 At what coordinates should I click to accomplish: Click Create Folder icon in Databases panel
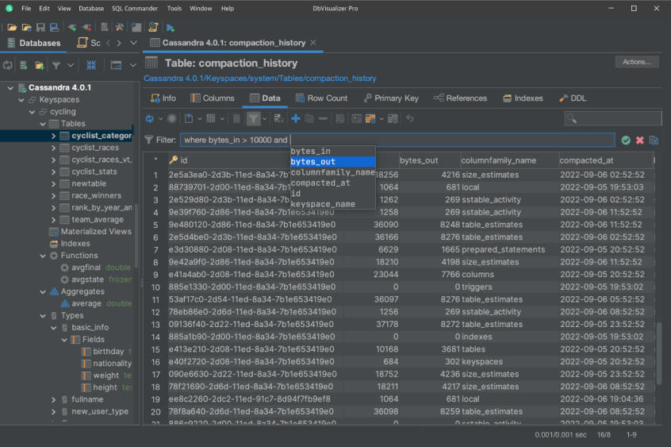[x=40, y=65]
